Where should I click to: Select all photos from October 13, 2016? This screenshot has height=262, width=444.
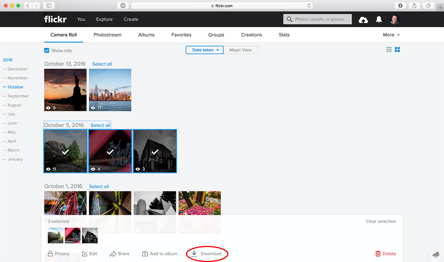[x=102, y=64]
